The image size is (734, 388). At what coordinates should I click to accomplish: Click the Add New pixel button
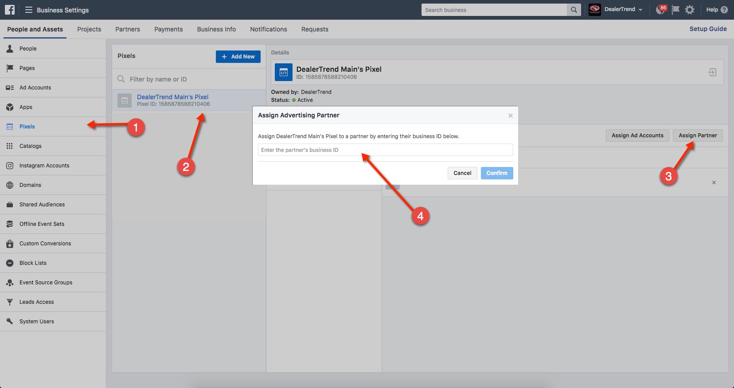pos(238,56)
